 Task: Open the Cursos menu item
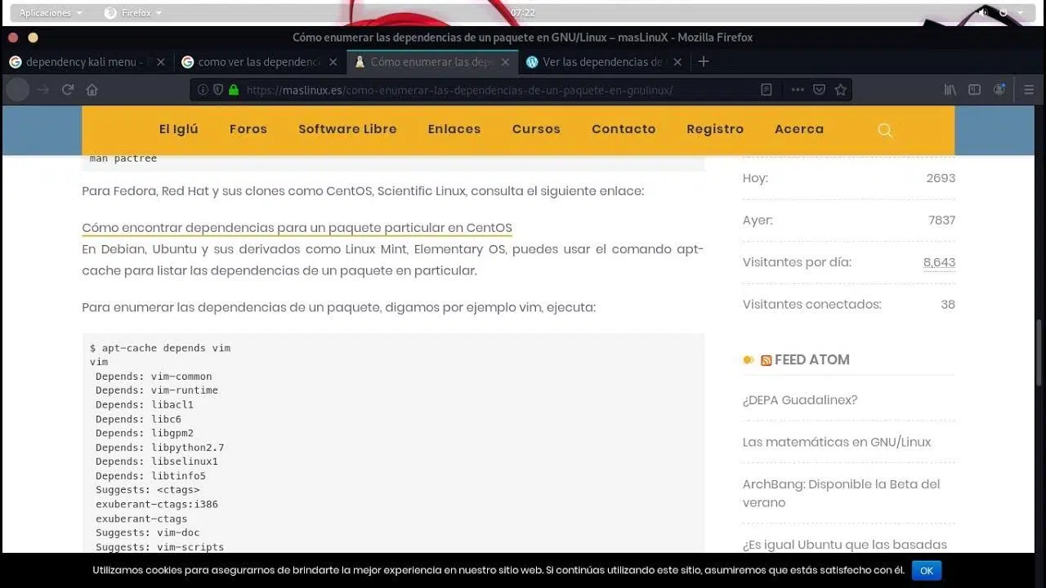(x=536, y=129)
